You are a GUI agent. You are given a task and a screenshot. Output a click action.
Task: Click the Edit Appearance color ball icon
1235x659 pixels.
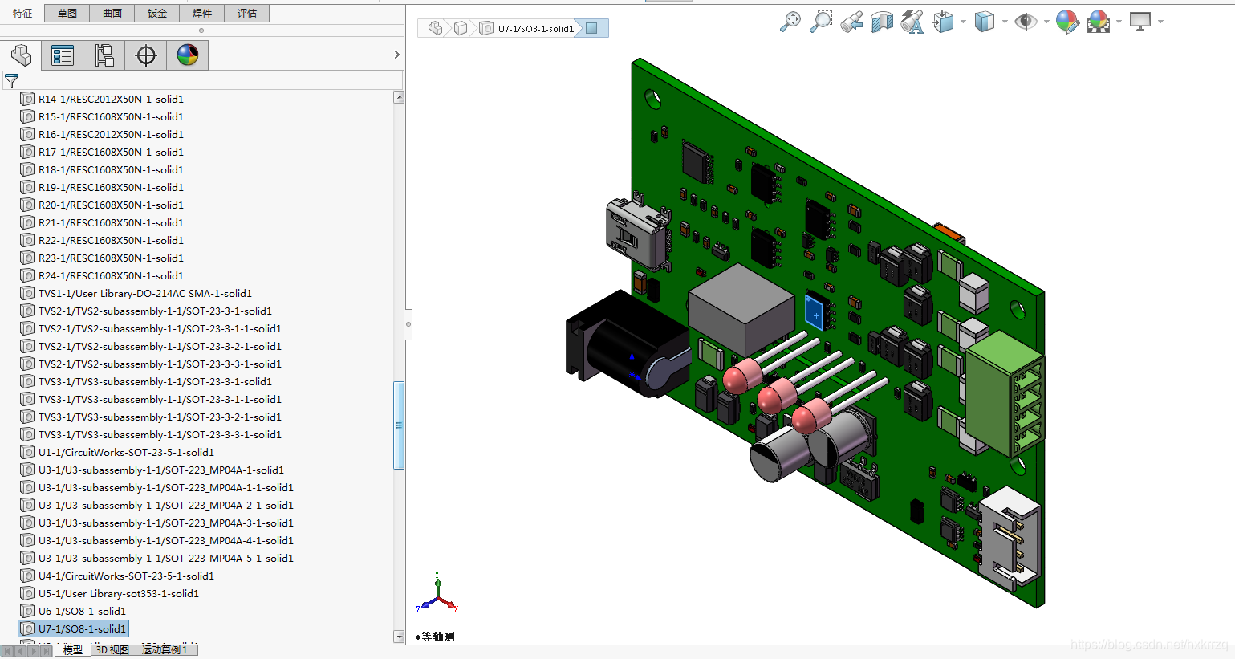(x=1066, y=22)
